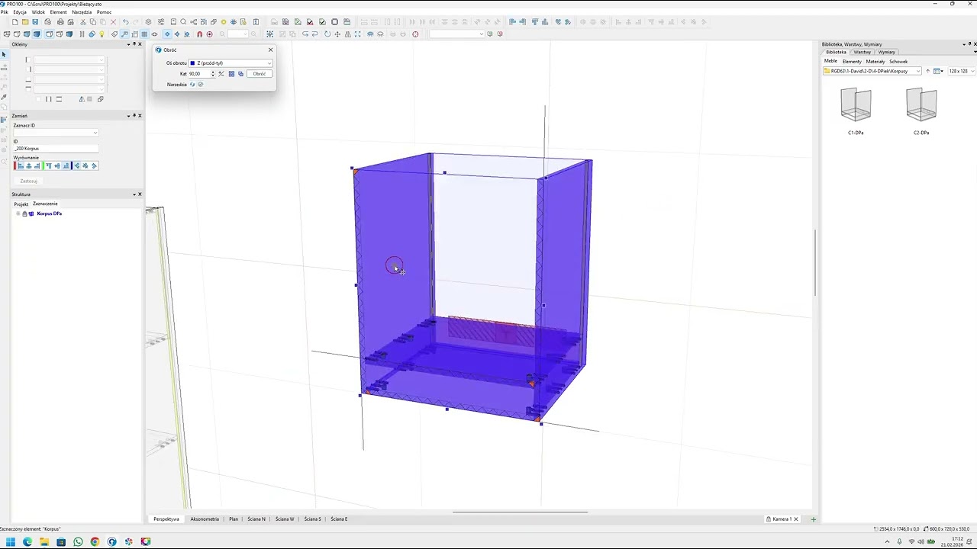Open the settings gear icon in toolbar
The width and height of the screenshot is (977, 549).
click(x=148, y=22)
